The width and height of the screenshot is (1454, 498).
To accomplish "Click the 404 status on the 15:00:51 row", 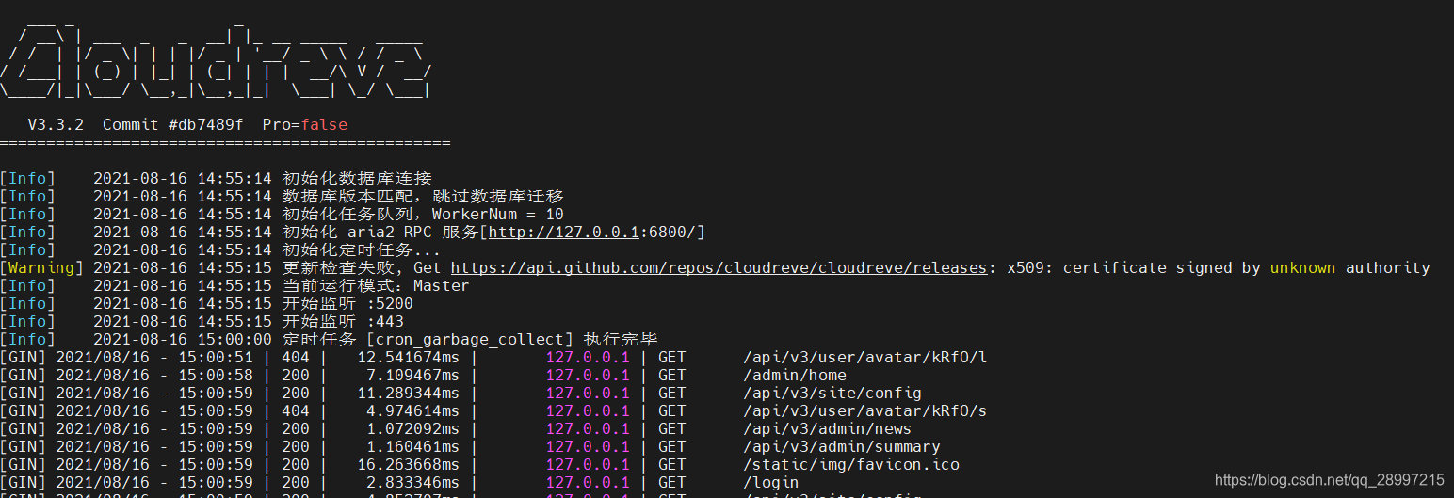I will (296, 358).
